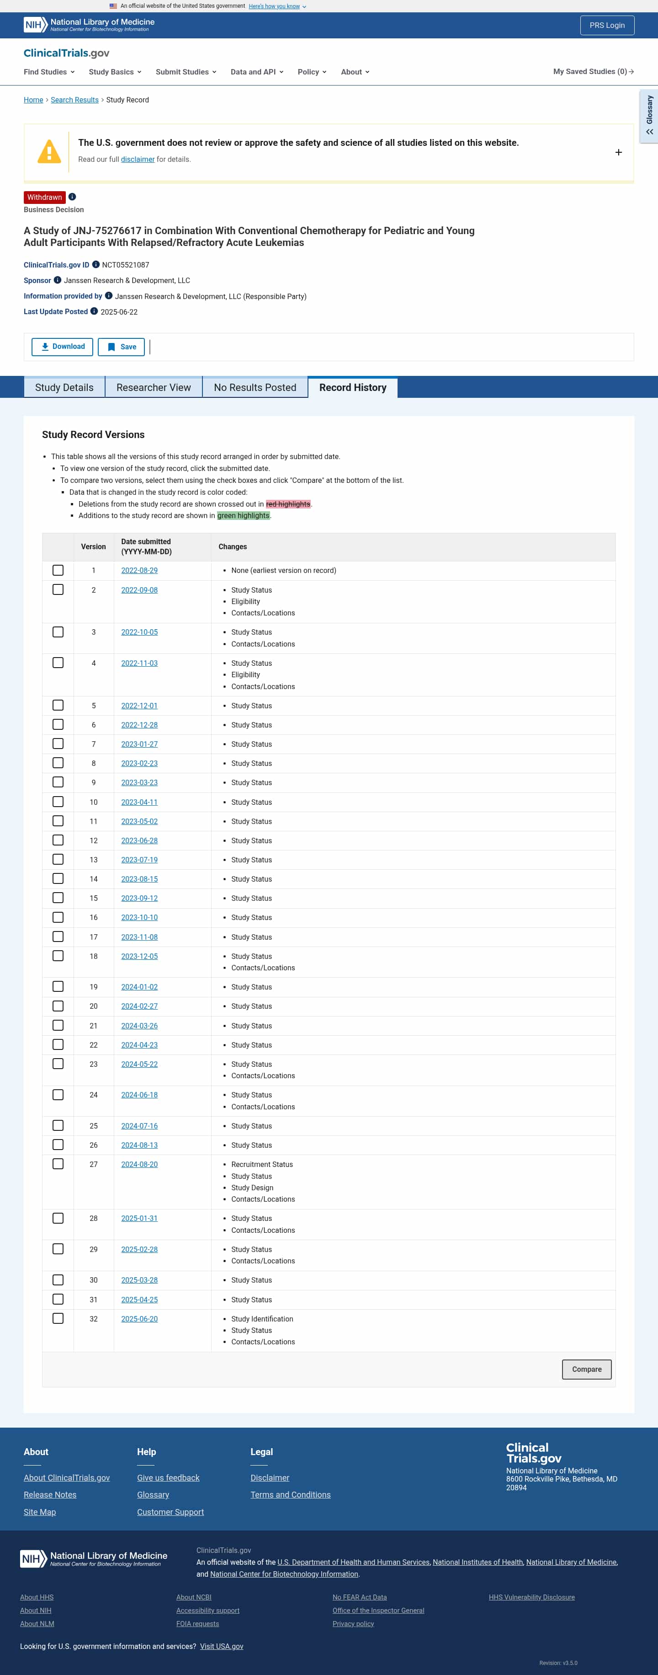The image size is (658, 1675).
Task: Select the checkbox for version 5
Action: (x=58, y=706)
